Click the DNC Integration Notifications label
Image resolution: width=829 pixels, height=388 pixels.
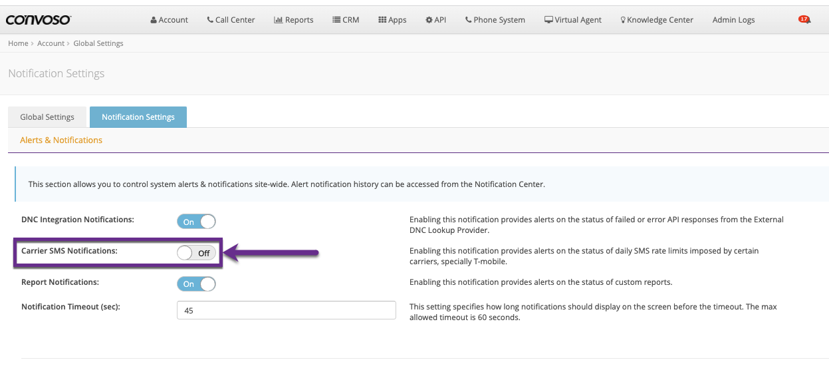click(78, 220)
